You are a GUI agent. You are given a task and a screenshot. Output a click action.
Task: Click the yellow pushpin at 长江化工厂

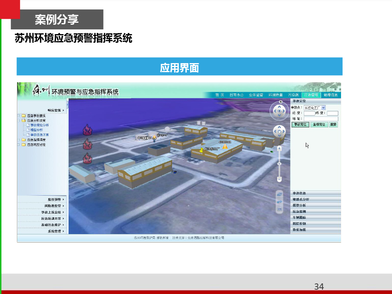201,149
